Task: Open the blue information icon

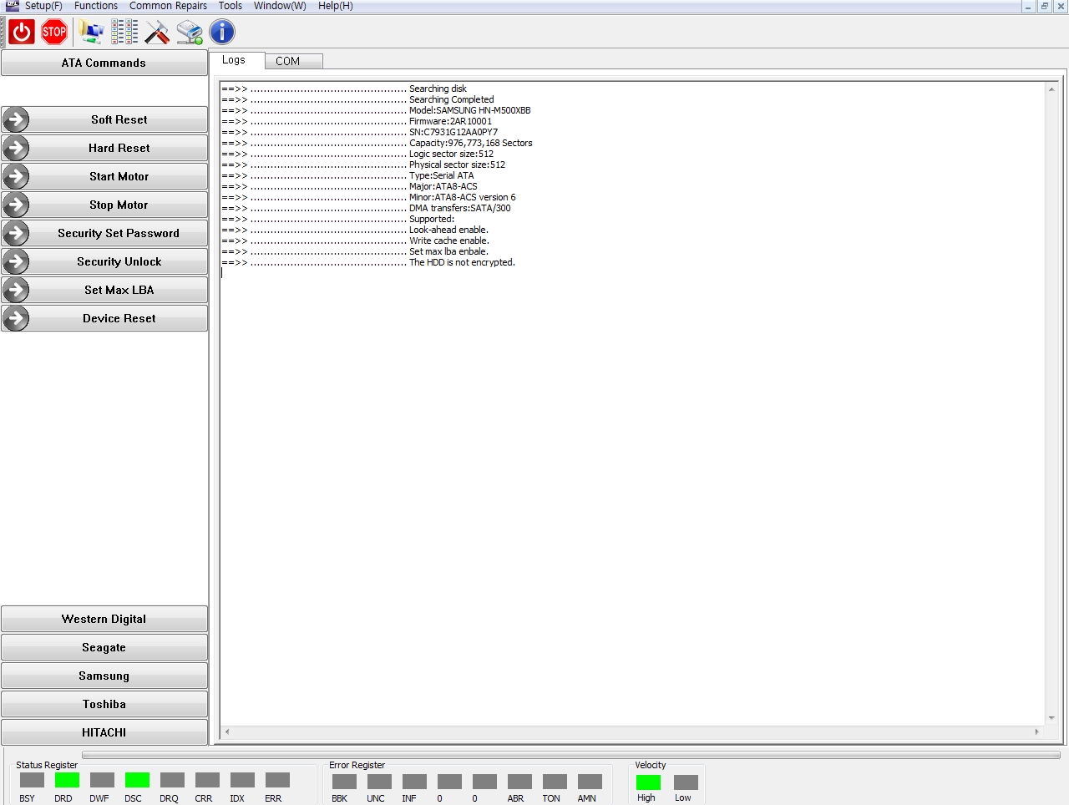Action: point(222,33)
